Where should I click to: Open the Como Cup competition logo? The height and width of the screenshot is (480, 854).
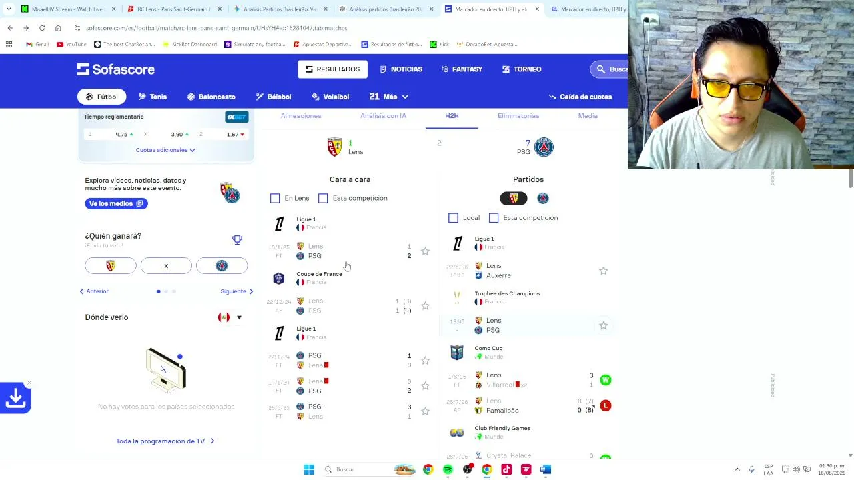(457, 353)
